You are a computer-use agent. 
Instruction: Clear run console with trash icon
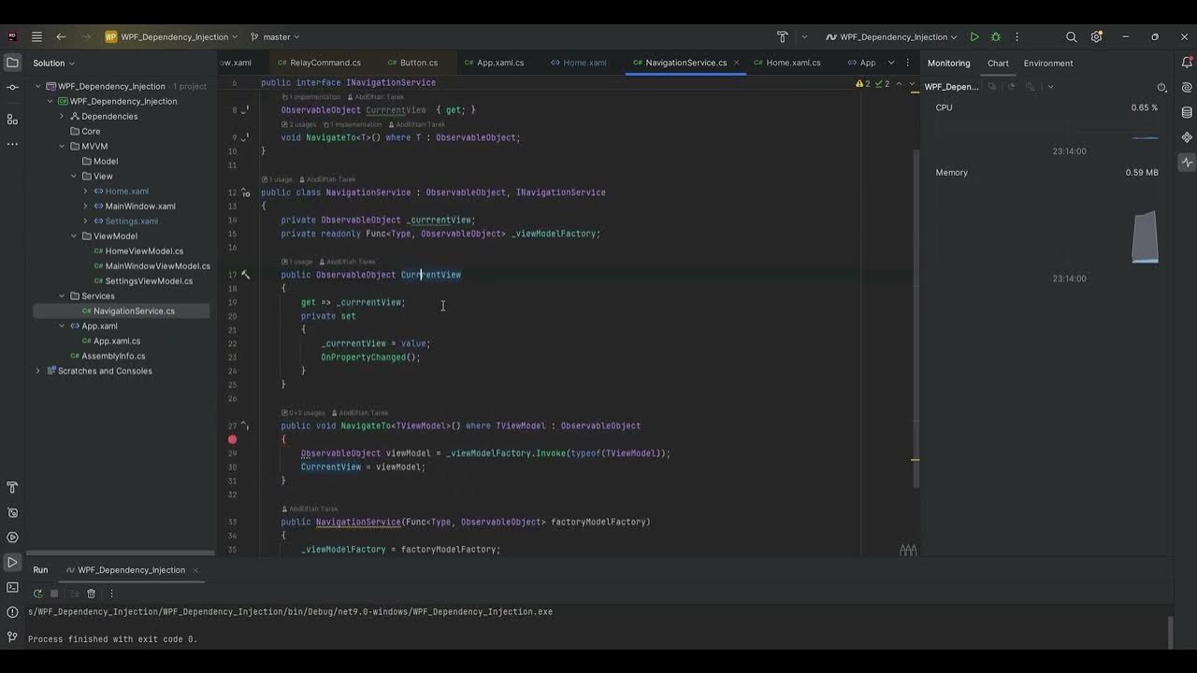pyautogui.click(x=91, y=594)
